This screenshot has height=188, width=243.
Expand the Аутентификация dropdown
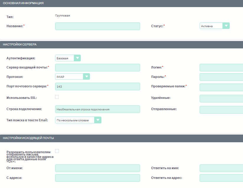tap(68, 58)
